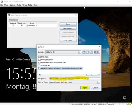Click the Up One Level folder icon
Image resolution: width=132 pixels, height=105 pixels.
84,52
